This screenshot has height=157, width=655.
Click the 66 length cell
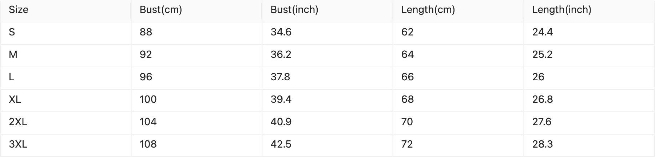(408, 77)
